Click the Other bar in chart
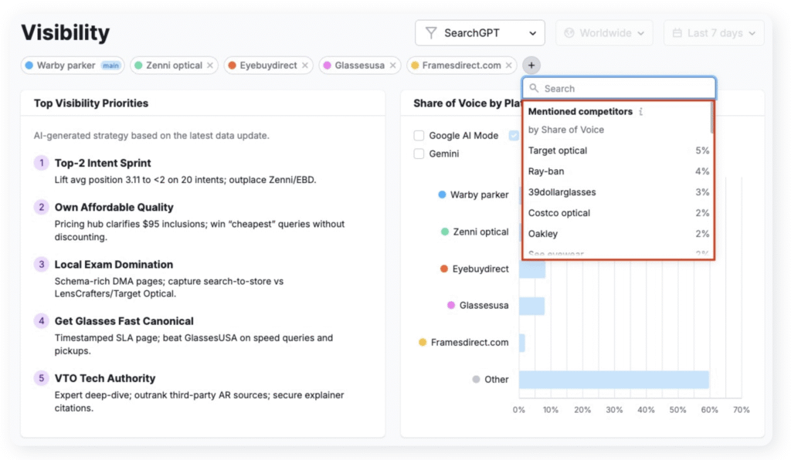Viewport: 791px width, 460px height. (614, 380)
